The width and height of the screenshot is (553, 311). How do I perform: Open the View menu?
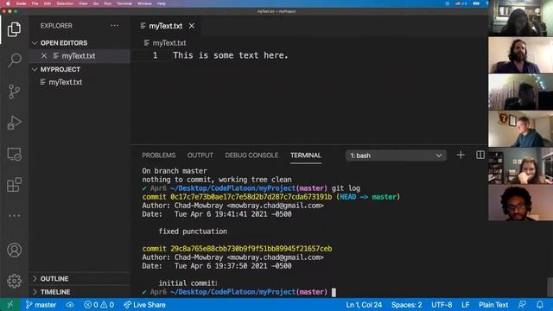point(83,3)
